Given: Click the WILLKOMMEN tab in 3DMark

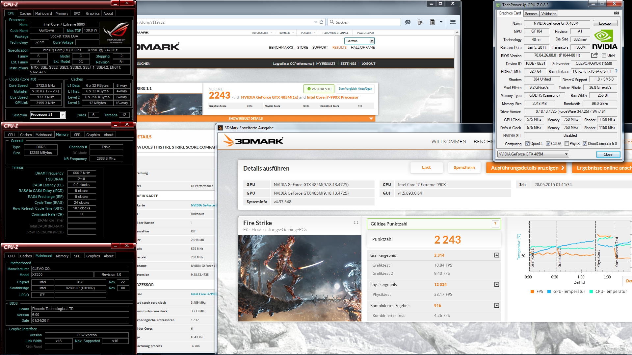Looking at the screenshot, I should click(449, 142).
